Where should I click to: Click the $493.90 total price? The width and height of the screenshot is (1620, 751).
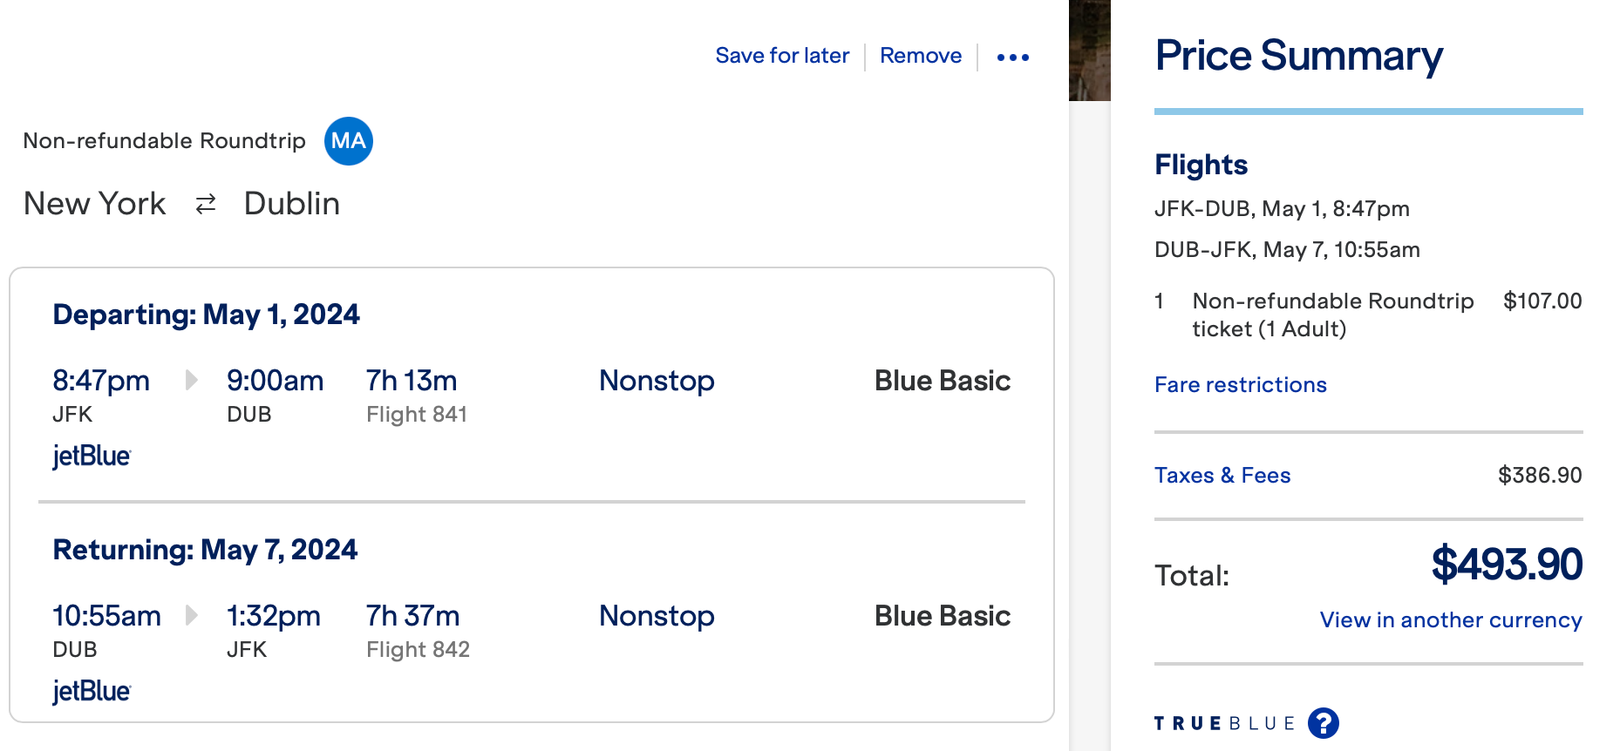click(1507, 564)
